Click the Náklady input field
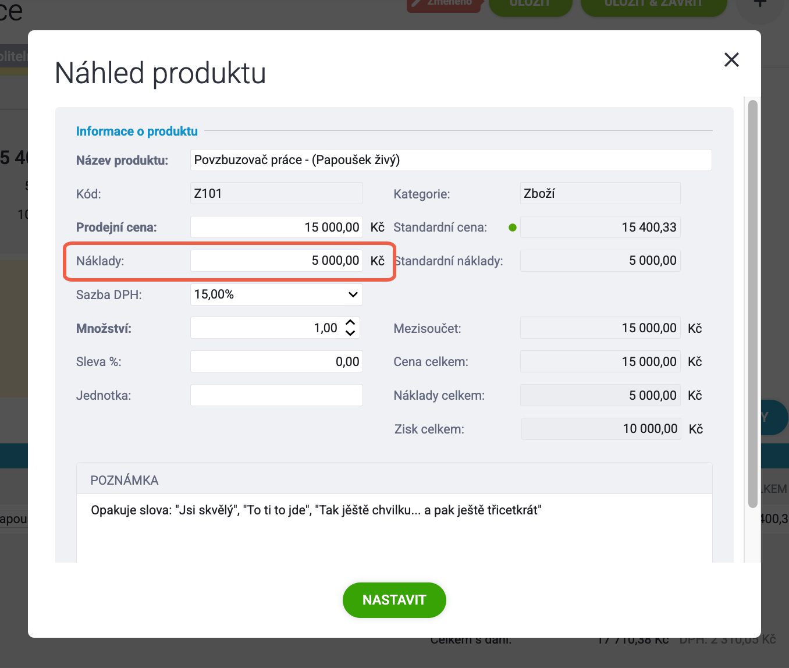 (276, 261)
